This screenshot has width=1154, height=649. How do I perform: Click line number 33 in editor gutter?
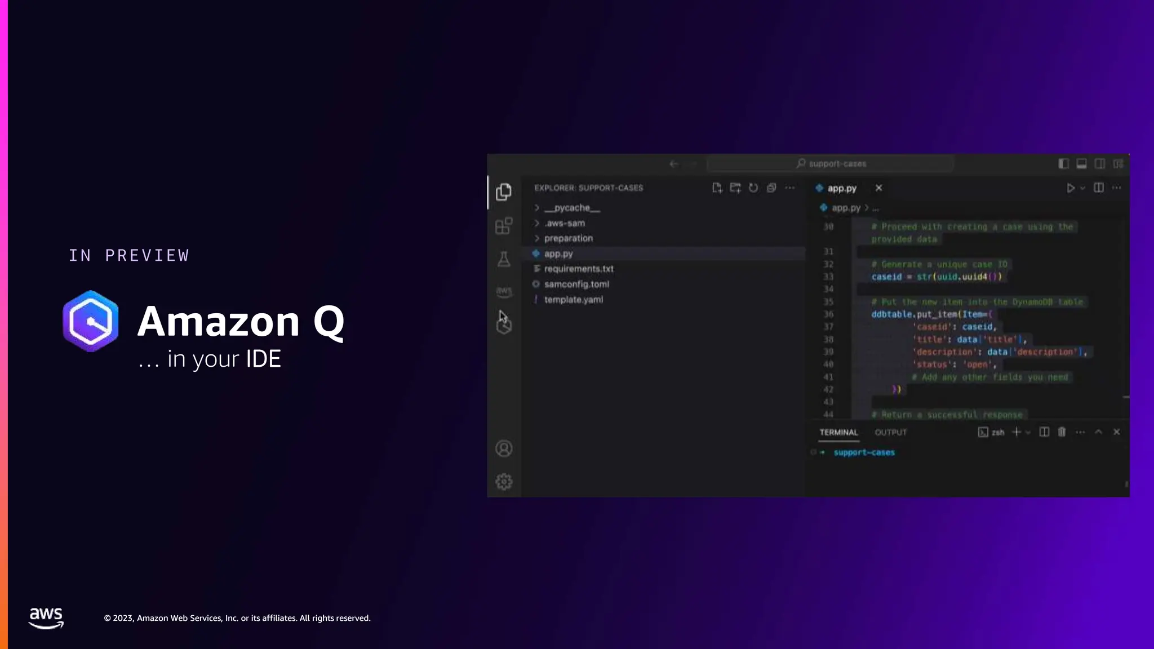(828, 277)
